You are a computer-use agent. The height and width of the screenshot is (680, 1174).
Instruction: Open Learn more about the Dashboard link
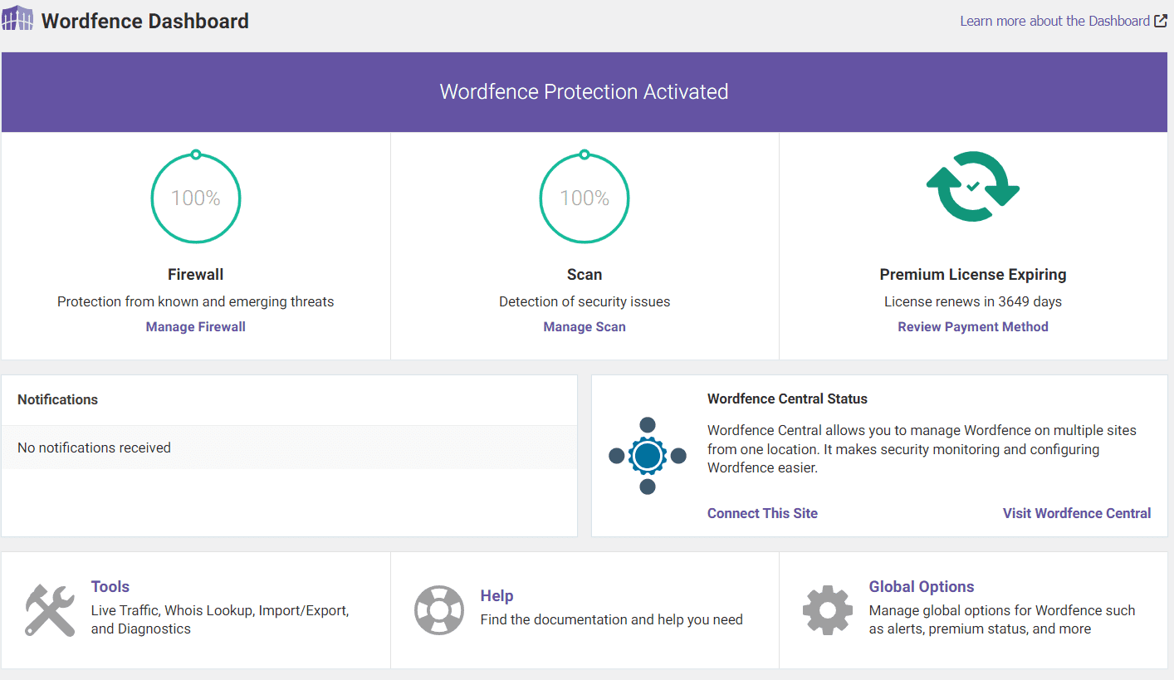[x=1054, y=22]
